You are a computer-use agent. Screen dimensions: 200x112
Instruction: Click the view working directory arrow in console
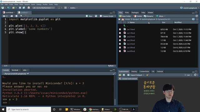coord(28,73)
